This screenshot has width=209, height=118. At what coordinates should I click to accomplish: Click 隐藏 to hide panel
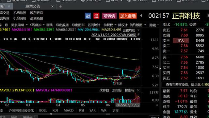click(154, 25)
